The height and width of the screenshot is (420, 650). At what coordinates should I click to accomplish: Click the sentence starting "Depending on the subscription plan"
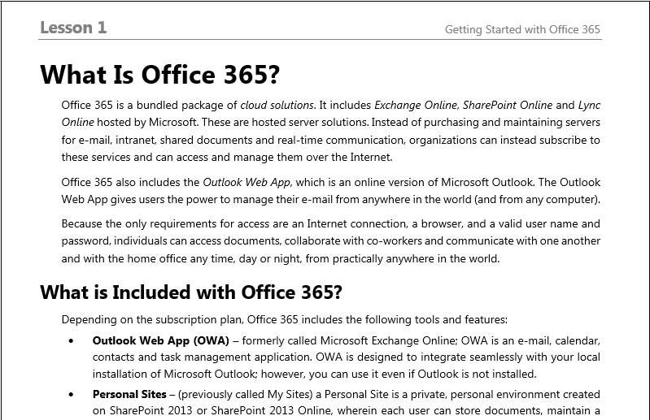(x=284, y=320)
